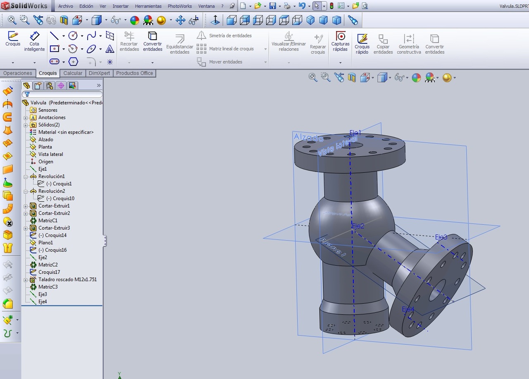Pick the Spline sketch tool
This screenshot has height=379, width=529.
click(91, 36)
